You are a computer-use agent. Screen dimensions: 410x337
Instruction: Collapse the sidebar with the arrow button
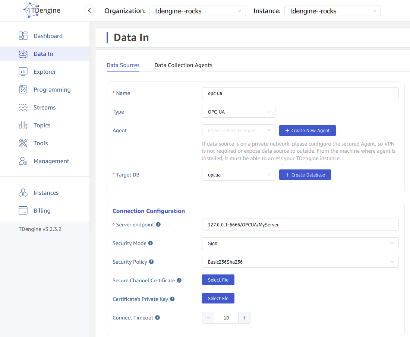[89, 11]
